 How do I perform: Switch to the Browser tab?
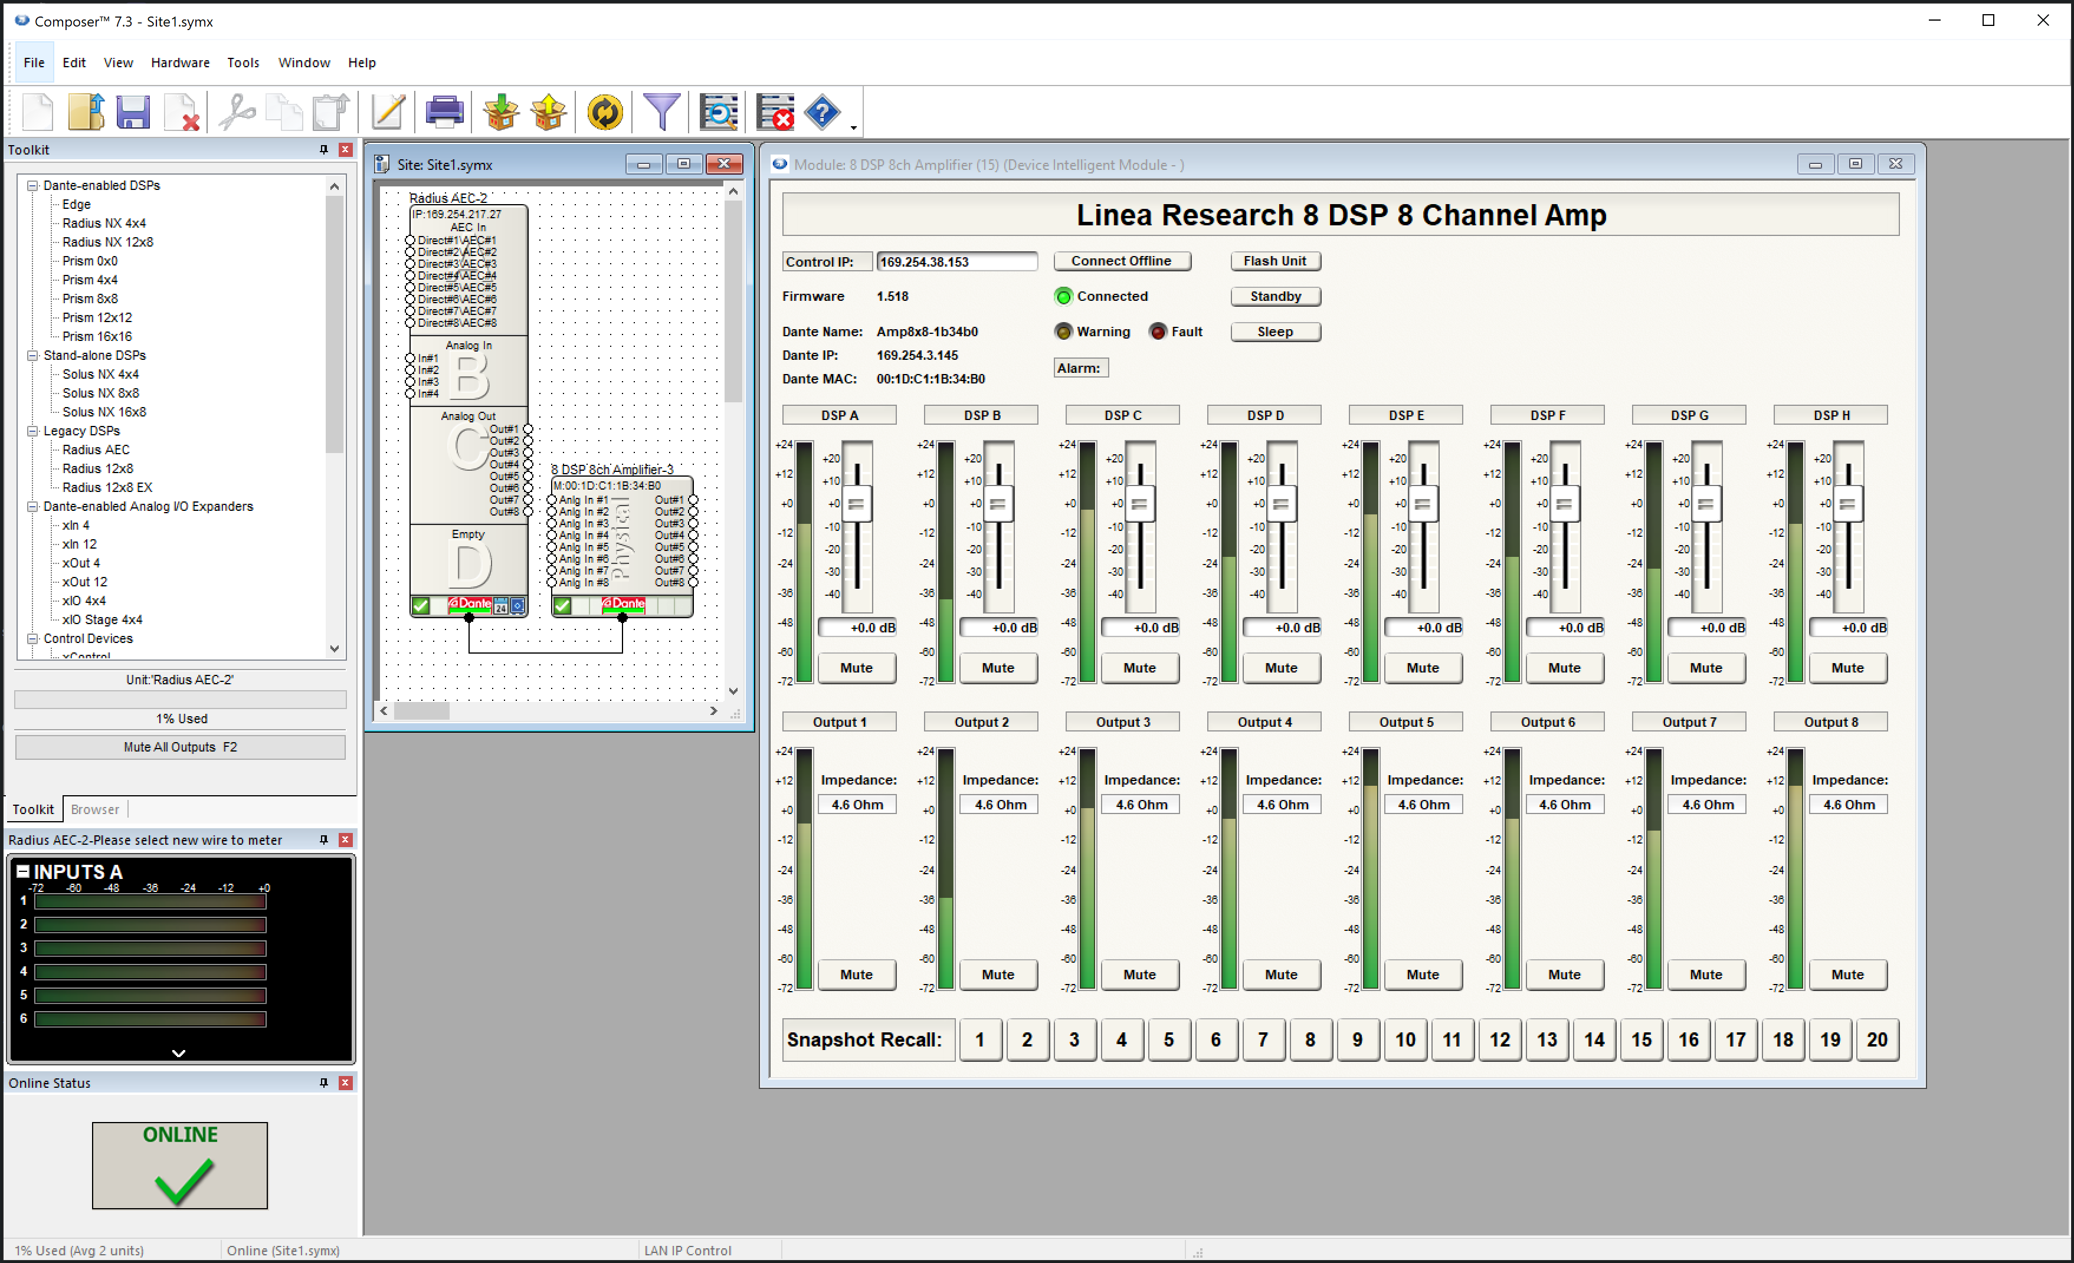click(x=95, y=809)
